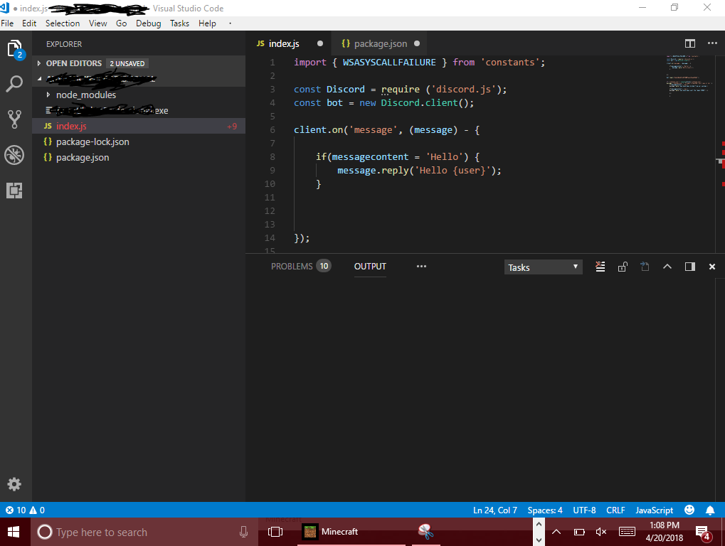This screenshot has width=725, height=546.
Task: Open the Tasks menu
Action: (179, 23)
